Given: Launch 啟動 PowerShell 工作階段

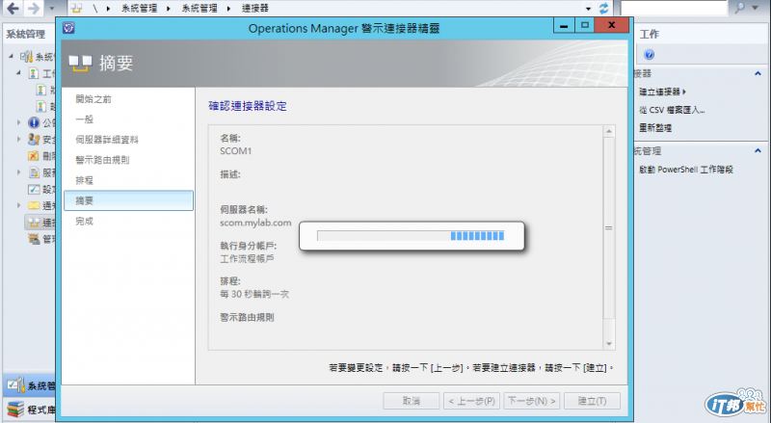Looking at the screenshot, I should (x=686, y=170).
